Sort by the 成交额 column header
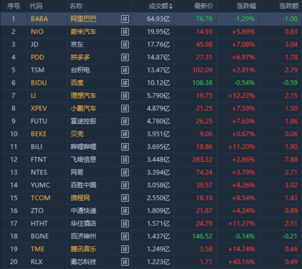Viewport: 302px width, 269px height. click(158, 6)
